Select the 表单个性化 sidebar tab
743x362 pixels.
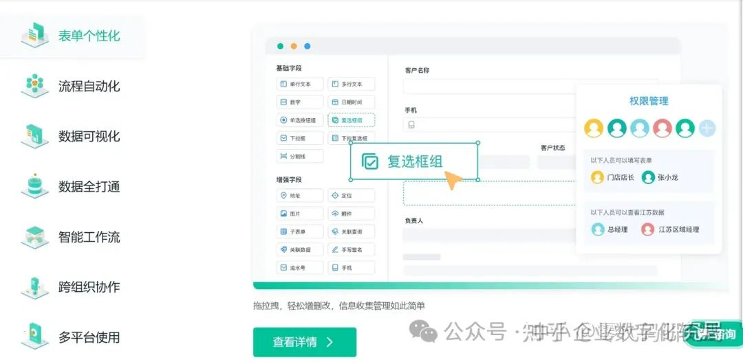[x=72, y=36]
